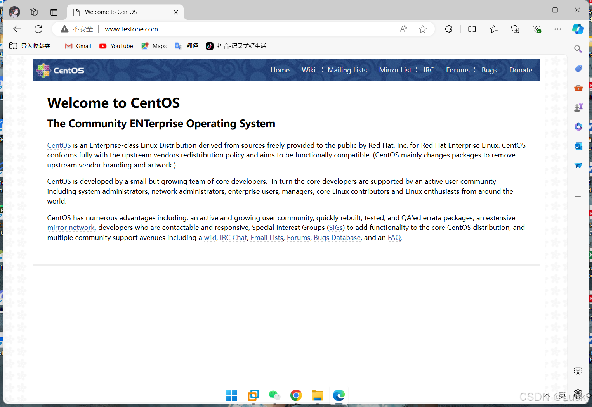
Task: Follow the IRC Chat link
Action: (x=233, y=238)
